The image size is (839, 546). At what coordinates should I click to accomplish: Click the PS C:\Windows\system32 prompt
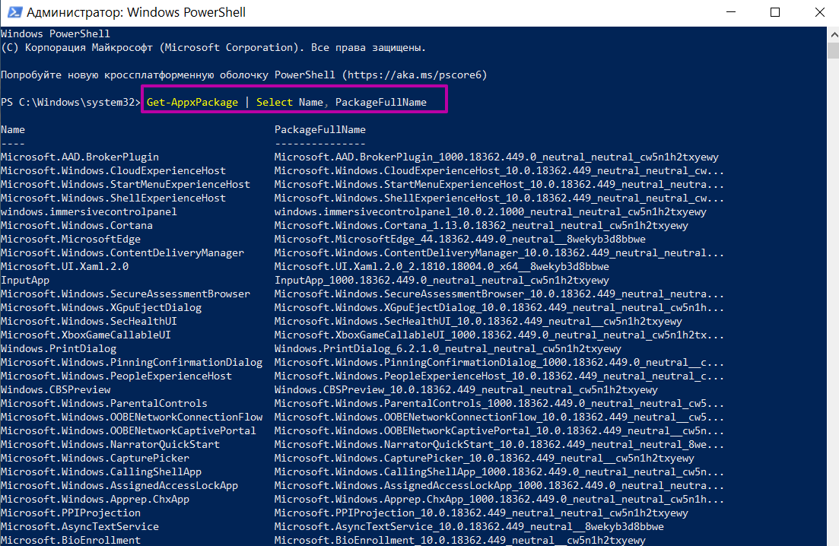(x=70, y=102)
